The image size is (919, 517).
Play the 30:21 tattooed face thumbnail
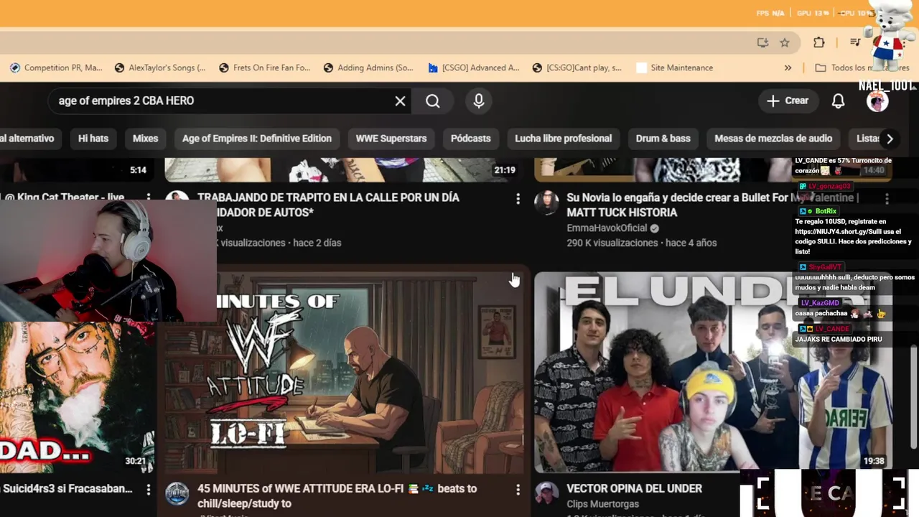78,397
